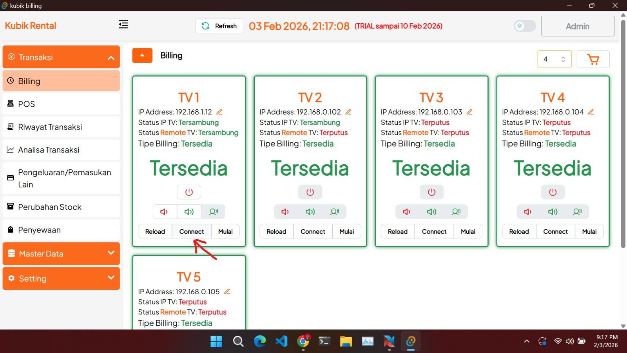Toggle the light/dark theme switch

tap(525, 26)
